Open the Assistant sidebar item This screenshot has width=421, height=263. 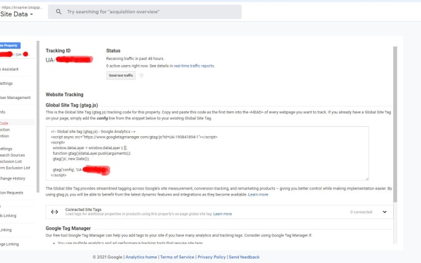click(9, 69)
